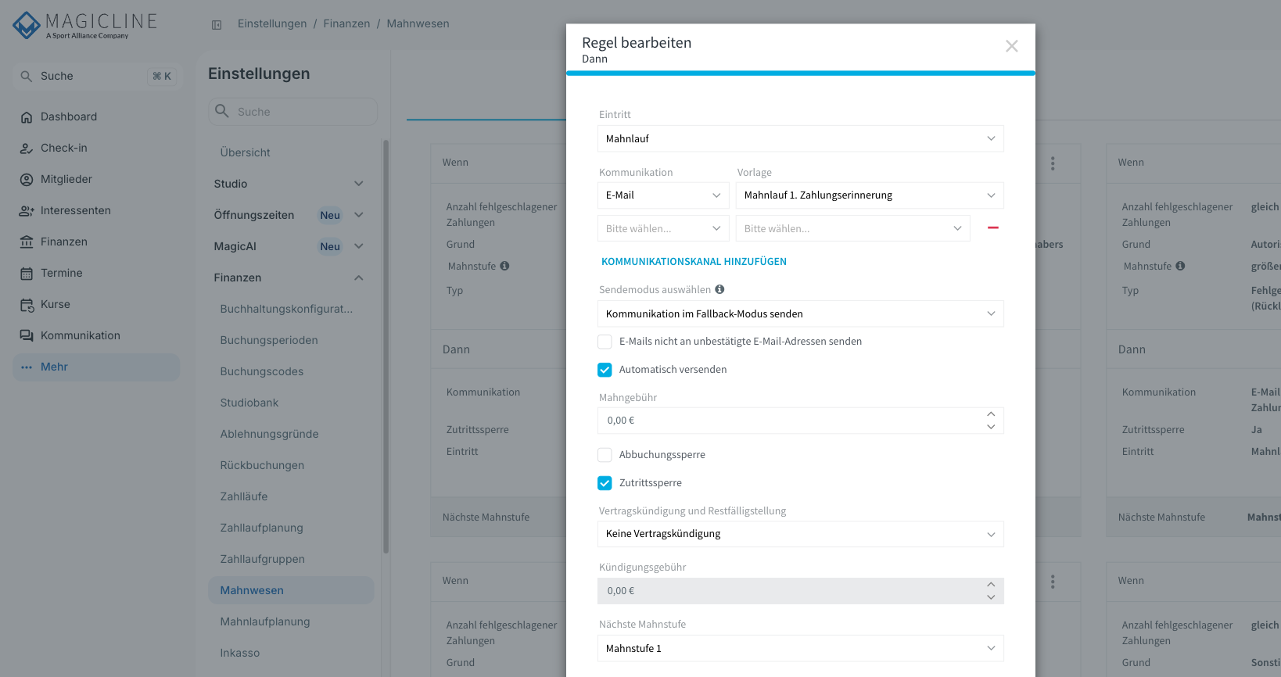Click the info icon next to Sendemodus auswählen
1281x677 pixels.
point(719,289)
